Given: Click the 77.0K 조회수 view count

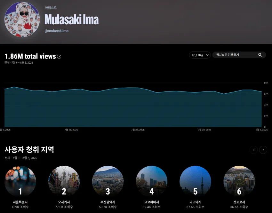Looking at the screenshot, I should click(x=64, y=207).
